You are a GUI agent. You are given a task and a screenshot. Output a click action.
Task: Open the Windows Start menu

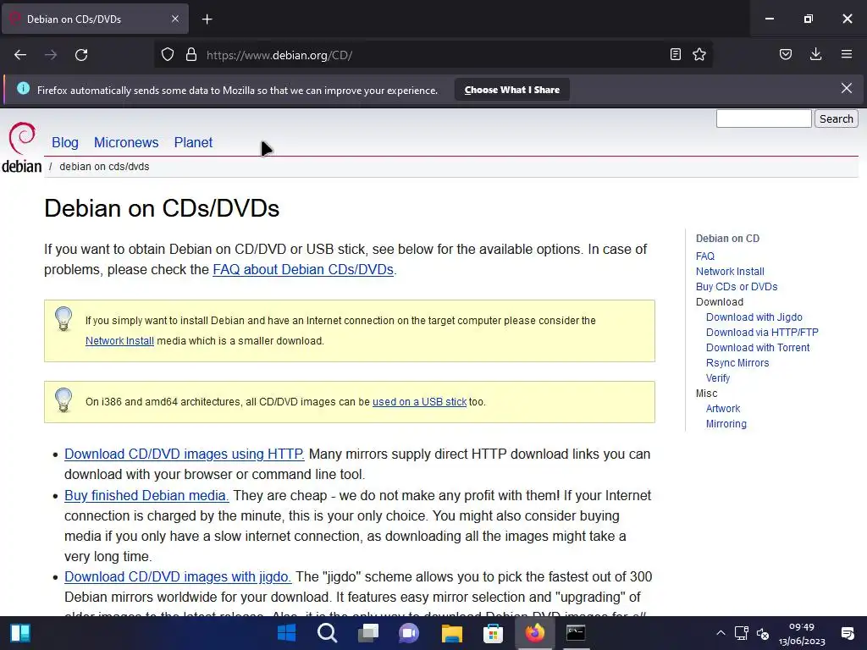click(x=286, y=633)
